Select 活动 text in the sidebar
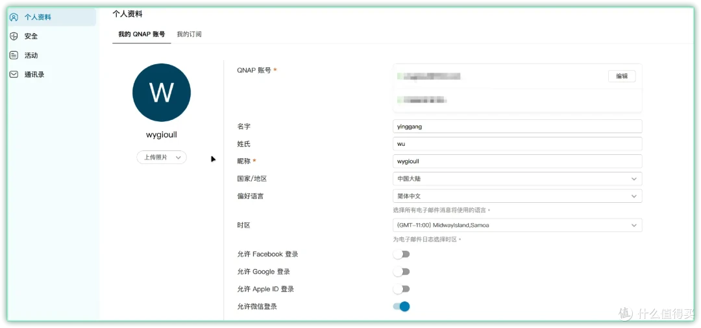The image size is (701, 328). (x=31, y=55)
